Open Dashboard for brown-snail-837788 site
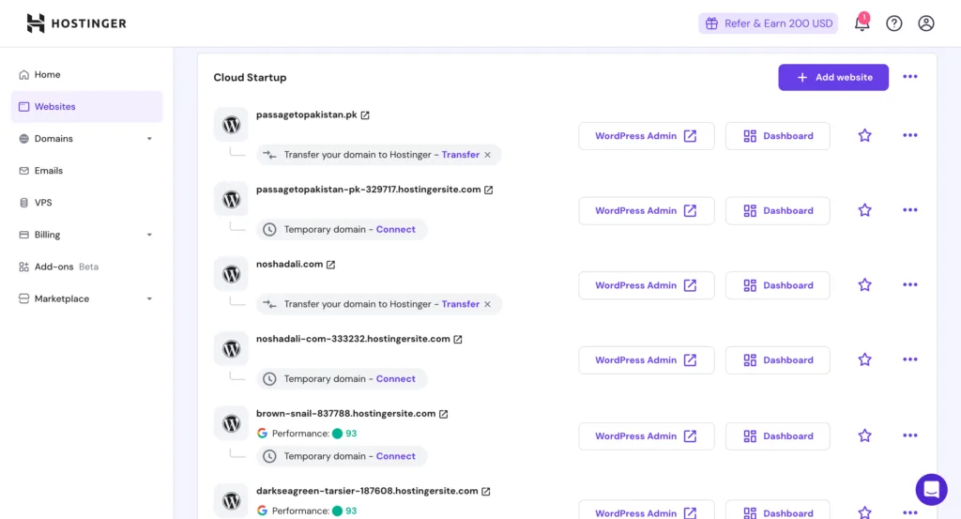The image size is (961, 519). click(x=778, y=436)
